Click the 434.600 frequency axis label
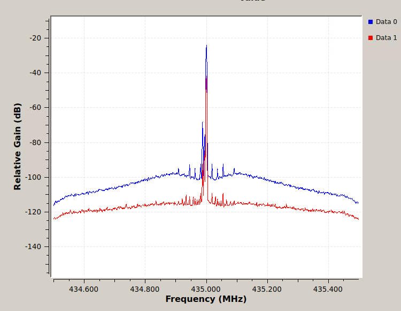This screenshot has height=311, width=401. tap(83, 289)
